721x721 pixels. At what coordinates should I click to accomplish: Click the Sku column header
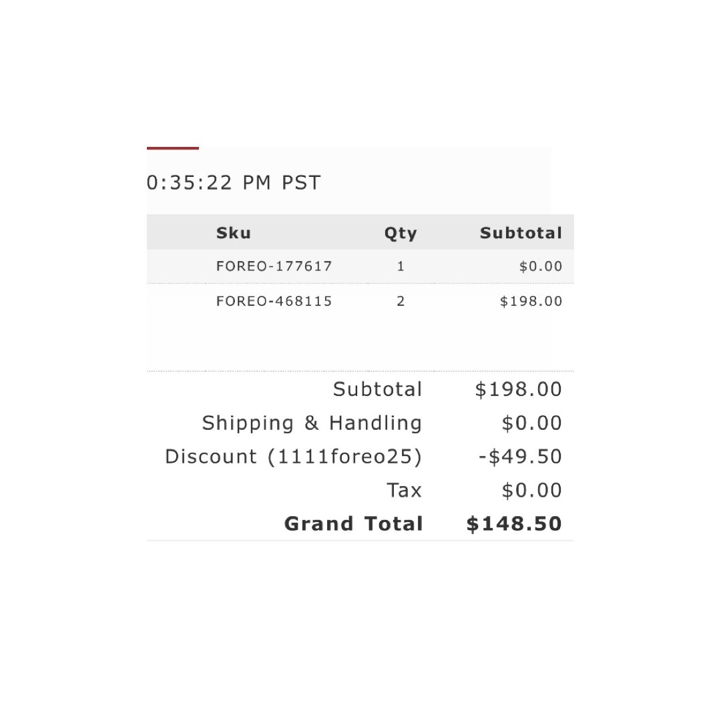click(234, 233)
